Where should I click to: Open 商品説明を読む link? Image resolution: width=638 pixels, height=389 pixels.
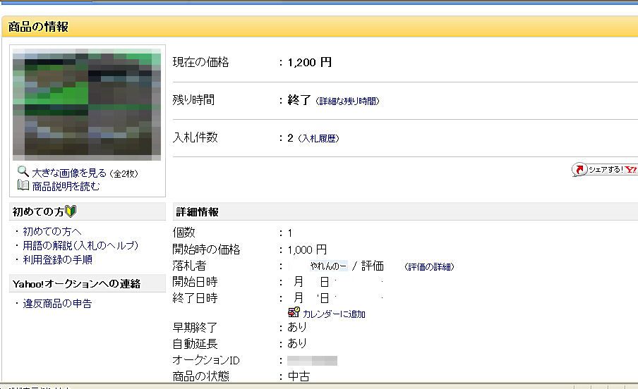66,186
